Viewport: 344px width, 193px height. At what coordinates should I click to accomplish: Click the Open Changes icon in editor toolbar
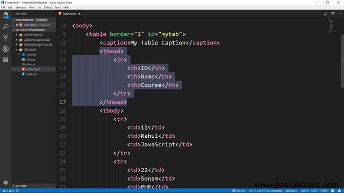pos(326,13)
